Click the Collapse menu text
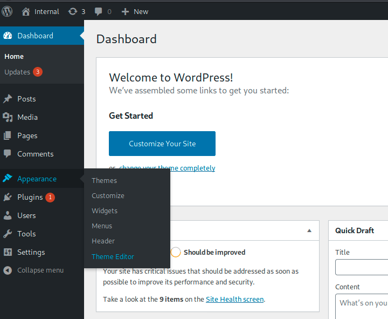The width and height of the screenshot is (388, 319). (x=40, y=270)
